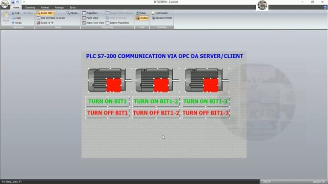328x184 pixels.
Task: Click the 'For Help, press F1' status bar text
Action: pyautogui.click(x=12, y=182)
